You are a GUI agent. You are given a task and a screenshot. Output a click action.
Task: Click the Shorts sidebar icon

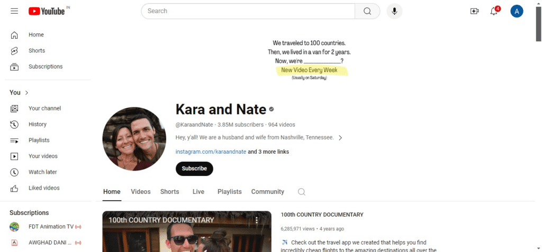point(14,51)
